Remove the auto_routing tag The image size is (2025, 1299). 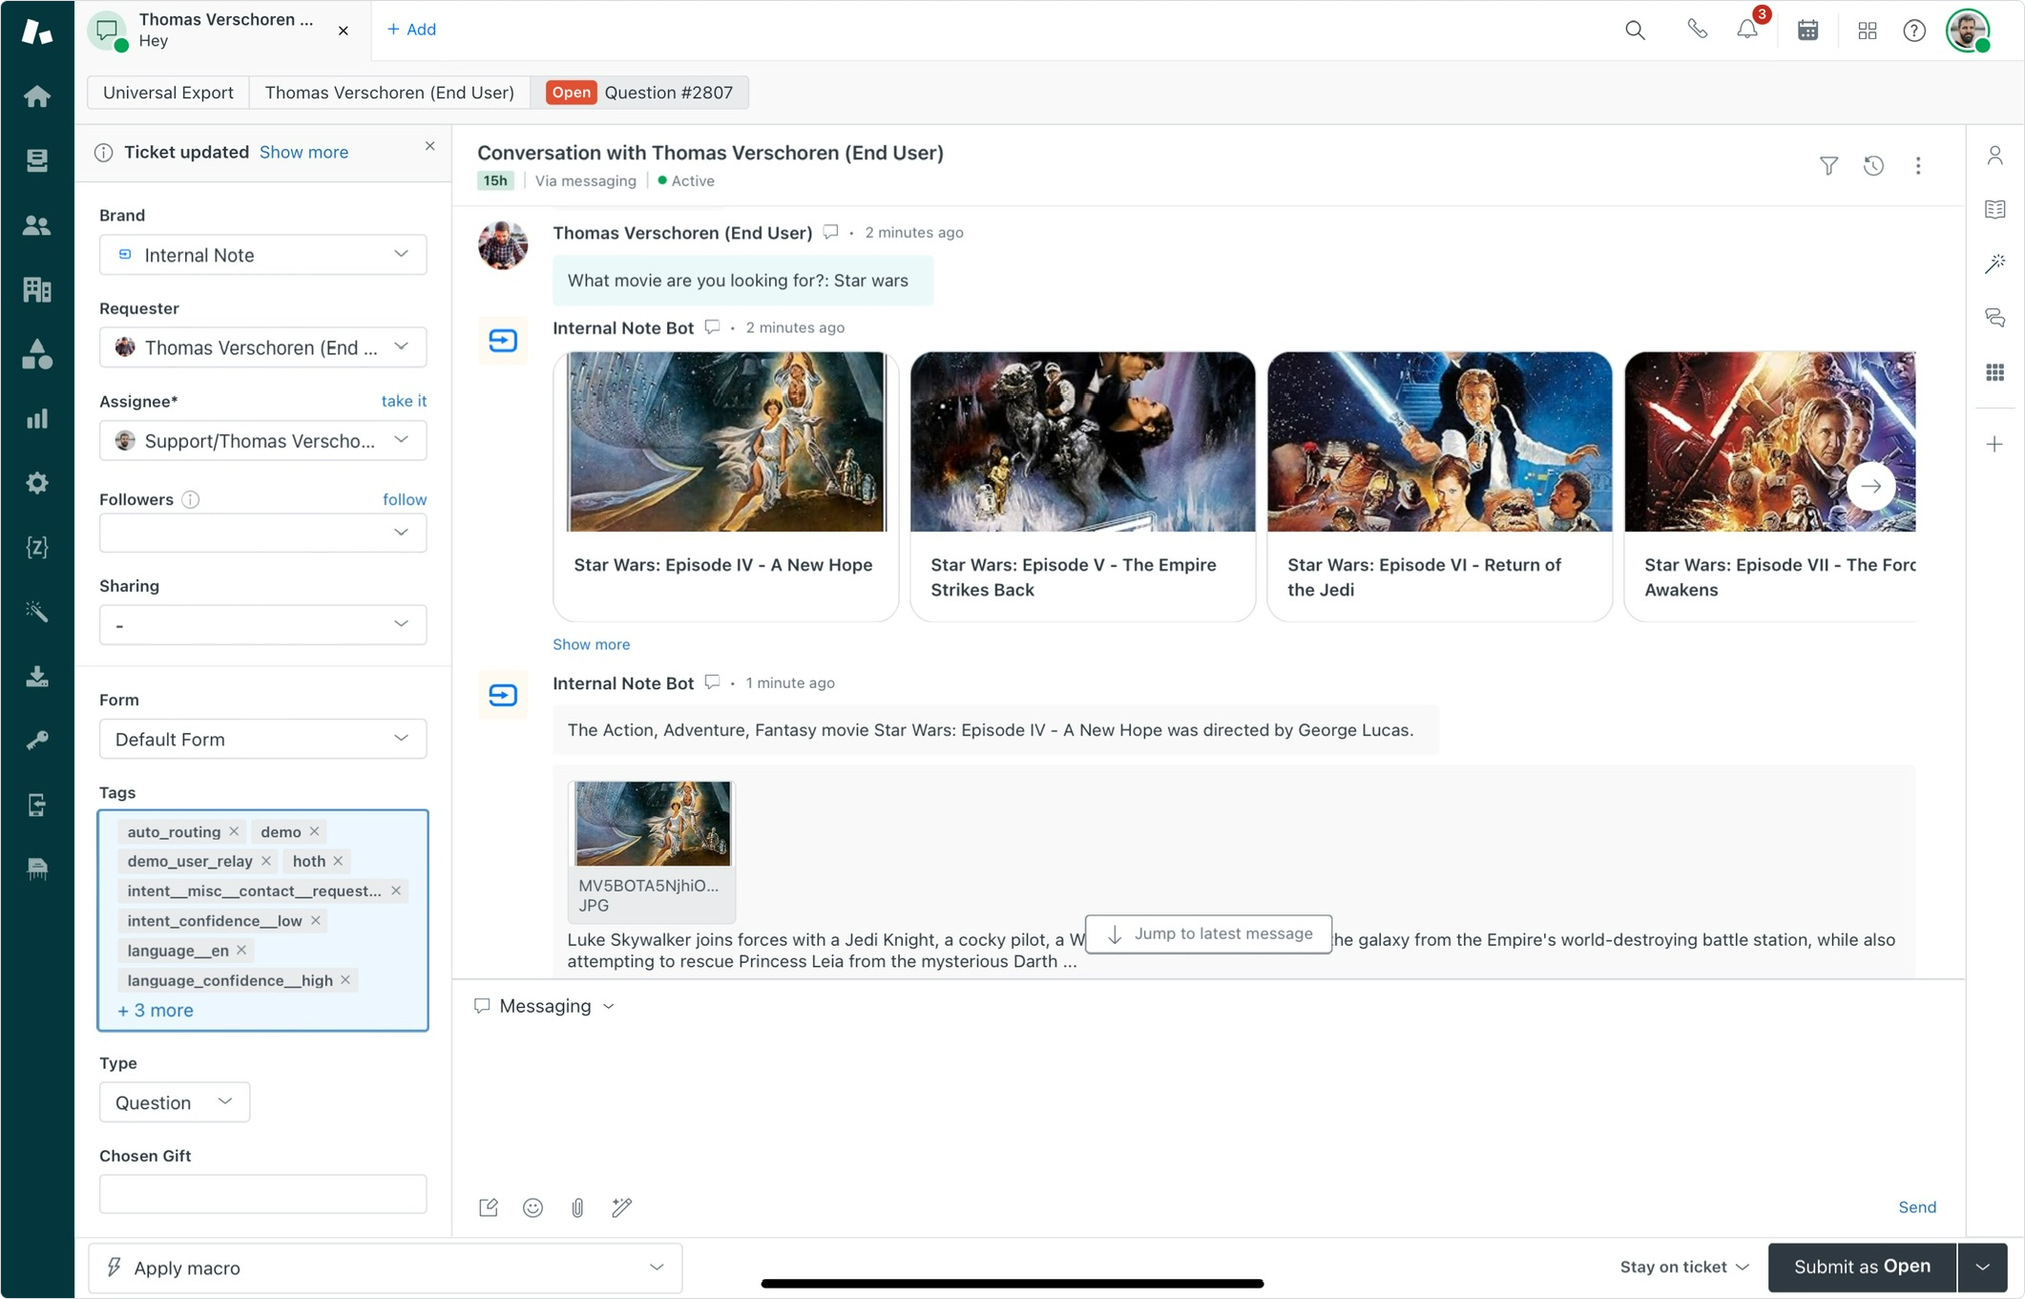pyautogui.click(x=234, y=831)
